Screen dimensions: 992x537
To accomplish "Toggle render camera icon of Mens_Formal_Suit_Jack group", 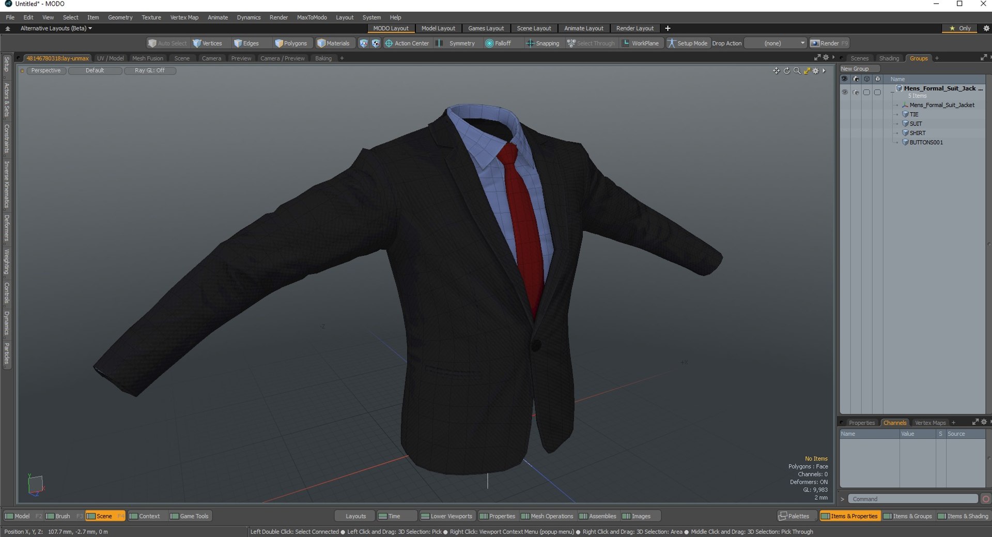I will 856,93.
